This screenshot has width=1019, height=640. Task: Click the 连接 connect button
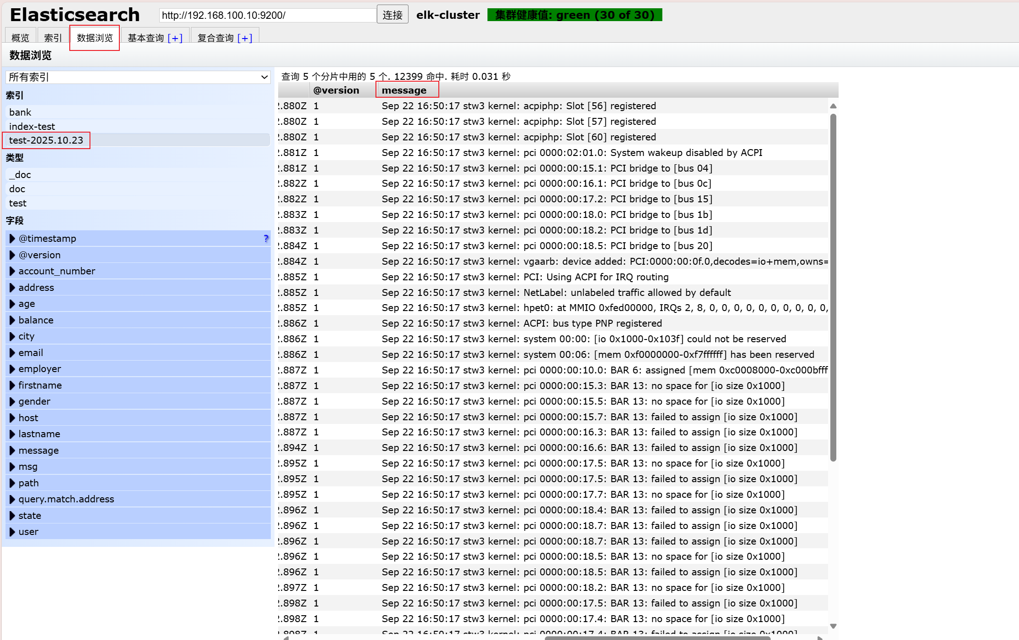pyautogui.click(x=392, y=15)
